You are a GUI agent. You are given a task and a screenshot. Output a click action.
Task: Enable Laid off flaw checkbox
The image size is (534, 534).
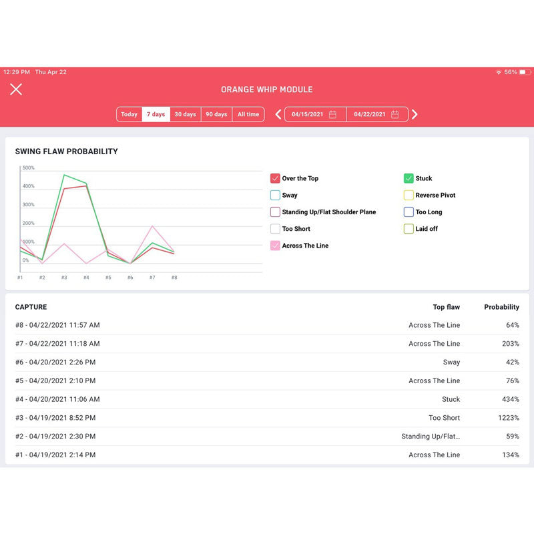(x=409, y=229)
